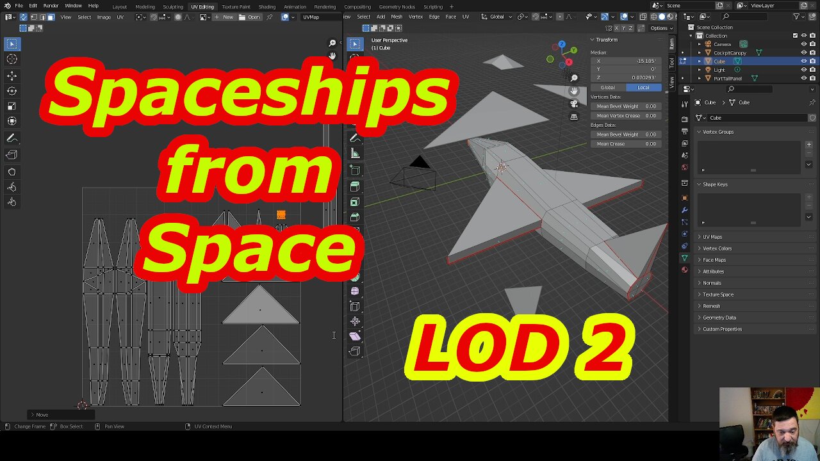
Task: Open the File menu
Action: (19, 6)
